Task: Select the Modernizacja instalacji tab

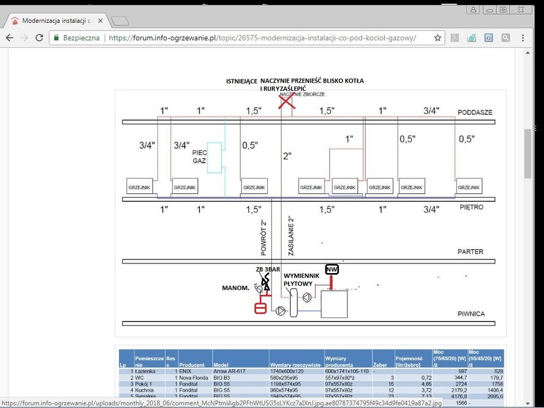Action: (54, 21)
